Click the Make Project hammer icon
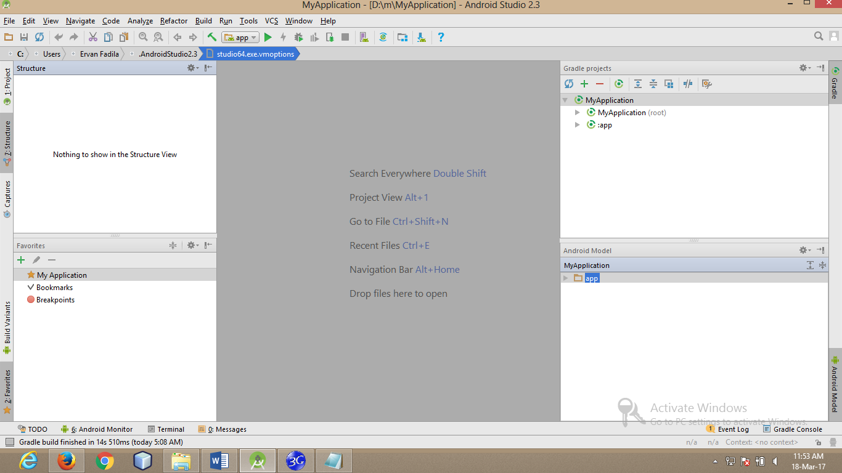This screenshot has height=473, width=842. tap(212, 37)
